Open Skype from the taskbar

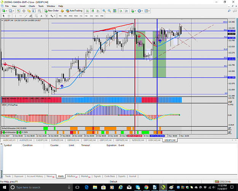click(138, 187)
